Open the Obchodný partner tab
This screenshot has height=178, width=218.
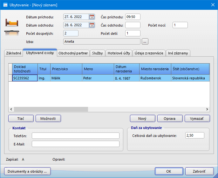point(73,53)
